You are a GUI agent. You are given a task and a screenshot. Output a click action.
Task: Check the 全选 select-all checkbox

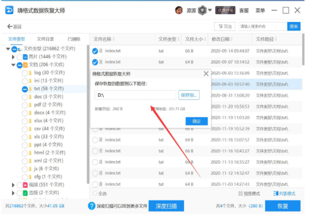(95, 193)
